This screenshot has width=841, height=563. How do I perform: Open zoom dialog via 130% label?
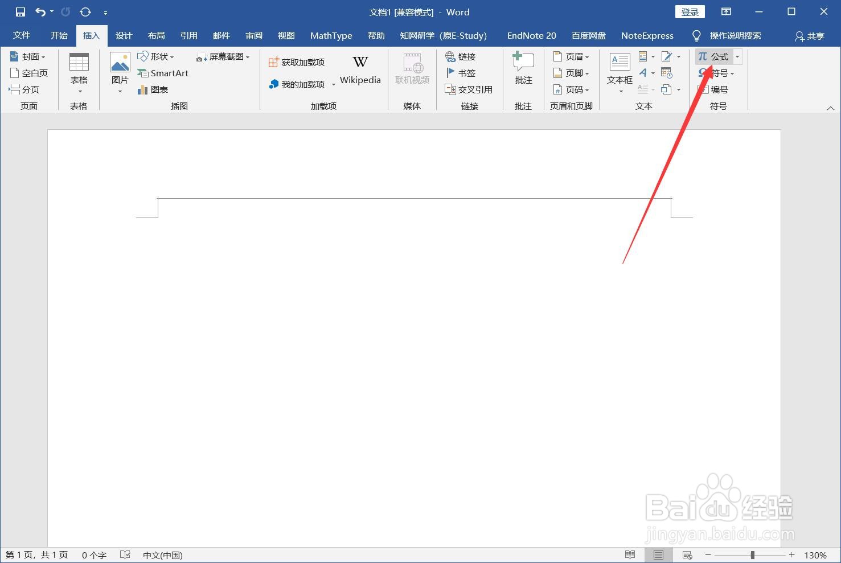click(x=815, y=555)
